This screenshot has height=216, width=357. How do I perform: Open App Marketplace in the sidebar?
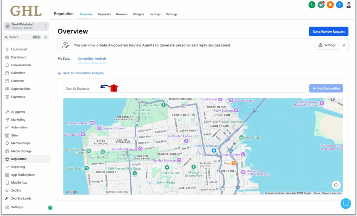click(x=23, y=175)
